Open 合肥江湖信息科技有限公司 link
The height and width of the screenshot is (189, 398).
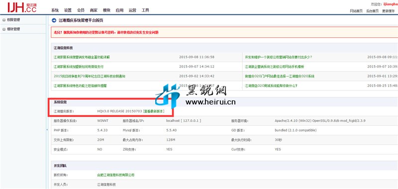116,175
